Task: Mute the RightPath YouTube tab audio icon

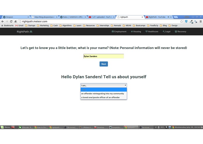Action: pyautogui.click(x=168, y=17)
